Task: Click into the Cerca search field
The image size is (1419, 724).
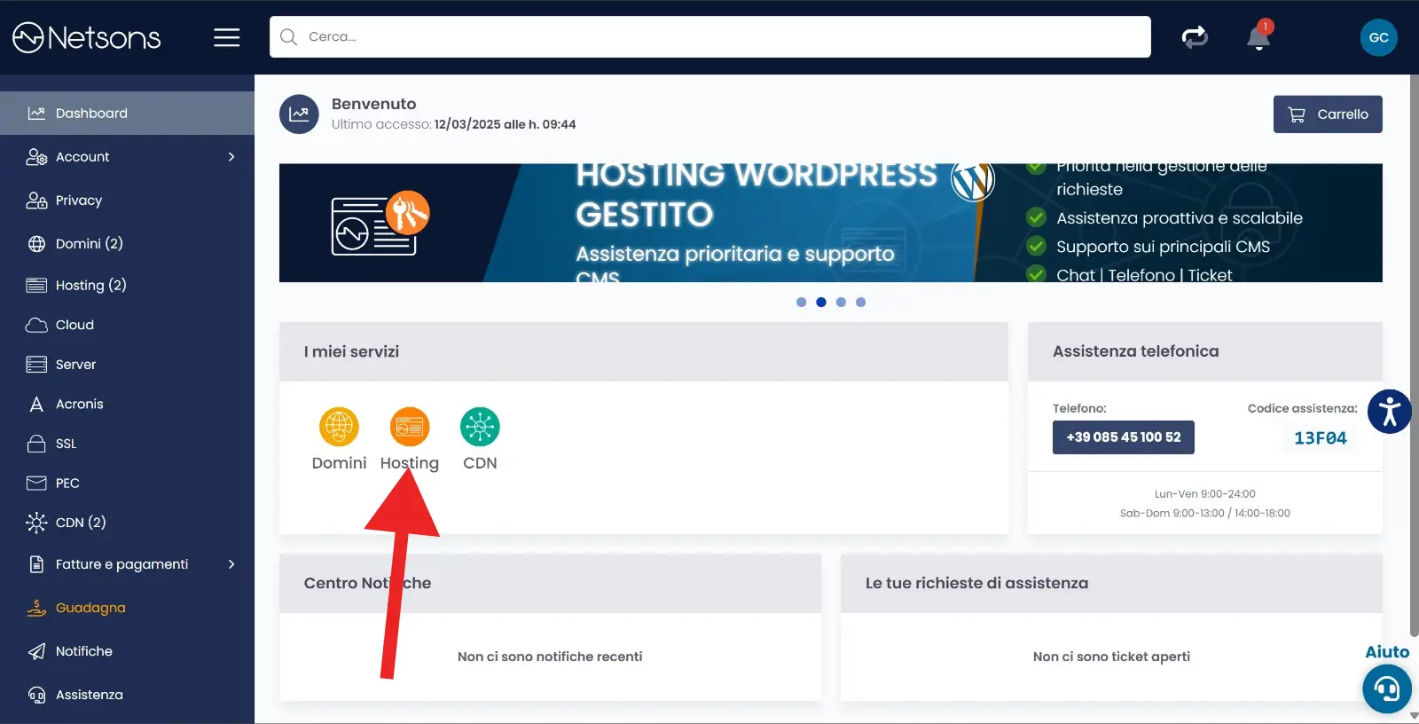Action: click(709, 37)
